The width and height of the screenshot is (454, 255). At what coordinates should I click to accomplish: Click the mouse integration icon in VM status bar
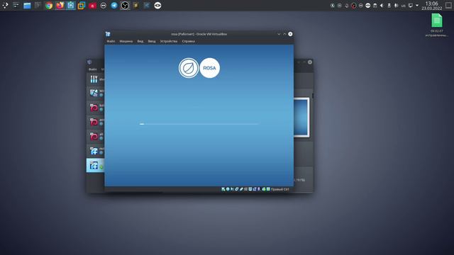(x=264, y=189)
